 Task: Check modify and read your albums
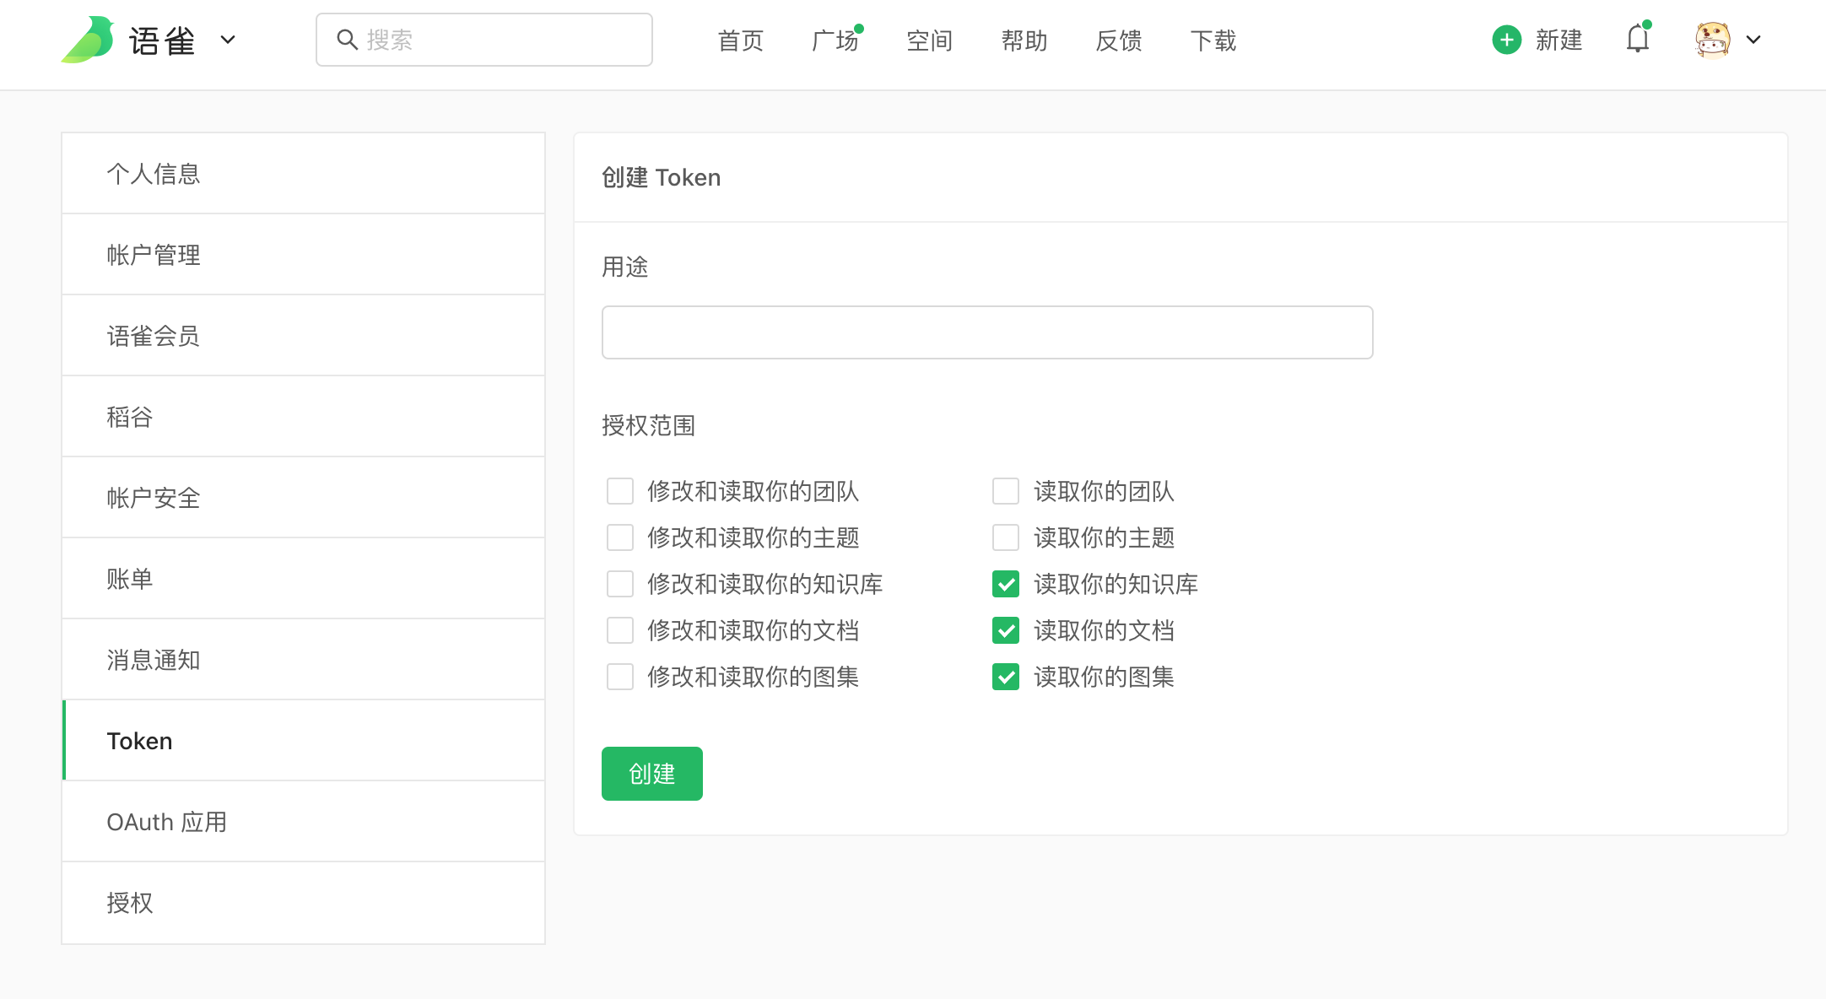click(620, 677)
